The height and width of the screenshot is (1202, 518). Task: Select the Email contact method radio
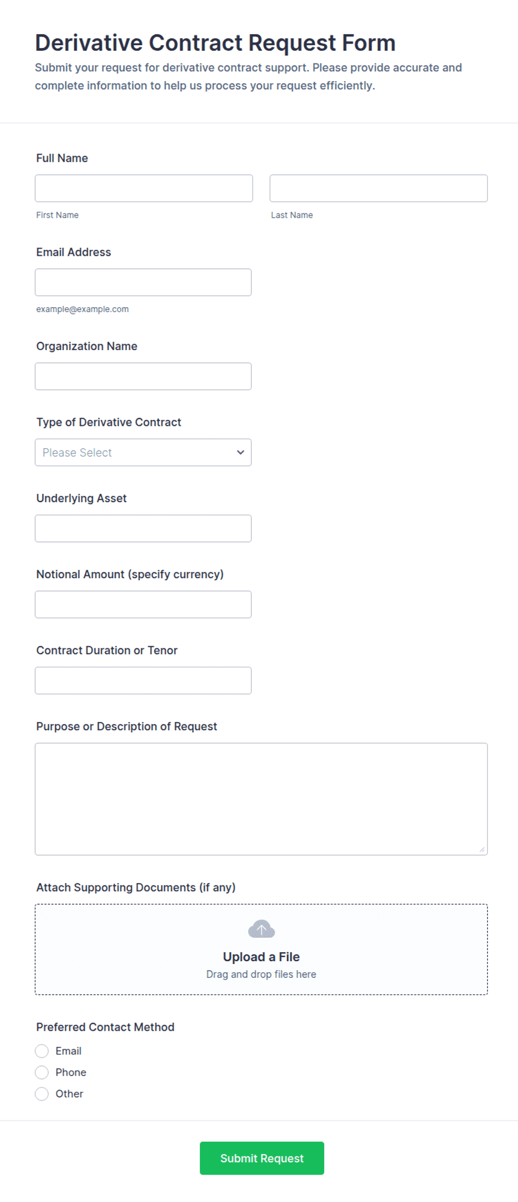(x=42, y=1051)
